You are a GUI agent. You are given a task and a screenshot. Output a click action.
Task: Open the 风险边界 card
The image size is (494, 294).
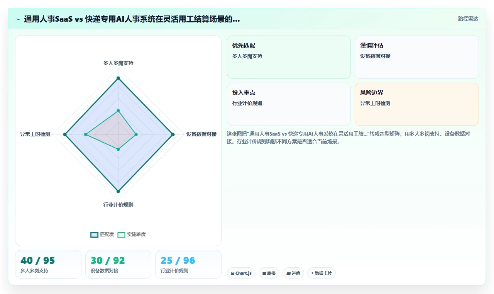click(417, 104)
